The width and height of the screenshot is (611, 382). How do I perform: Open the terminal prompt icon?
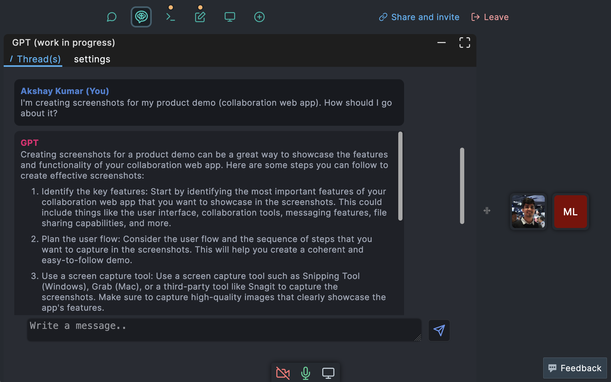tap(170, 17)
